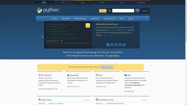Screen dimensions: 187x105
Task: Open the Docs top tab
Action: click(x=83, y=2)
